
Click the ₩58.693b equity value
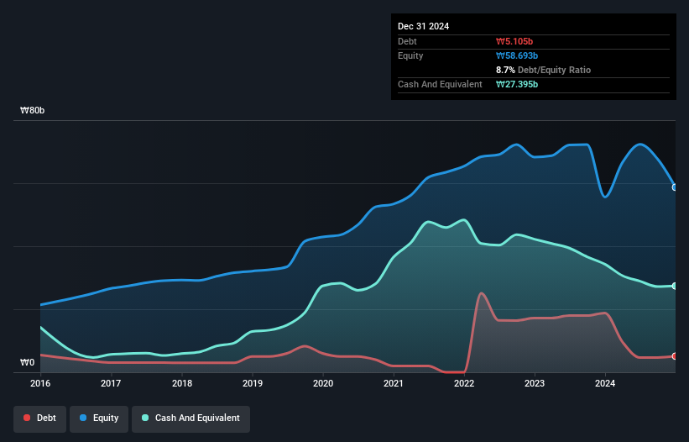pos(517,55)
